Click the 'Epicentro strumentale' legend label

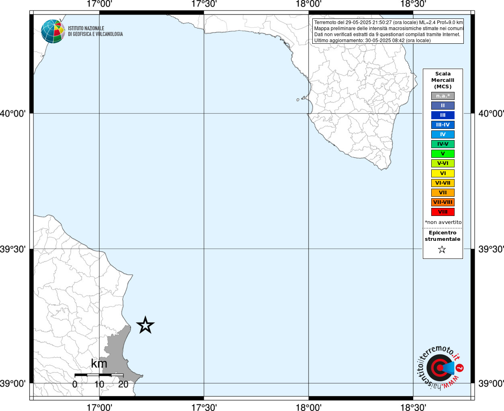click(443, 236)
